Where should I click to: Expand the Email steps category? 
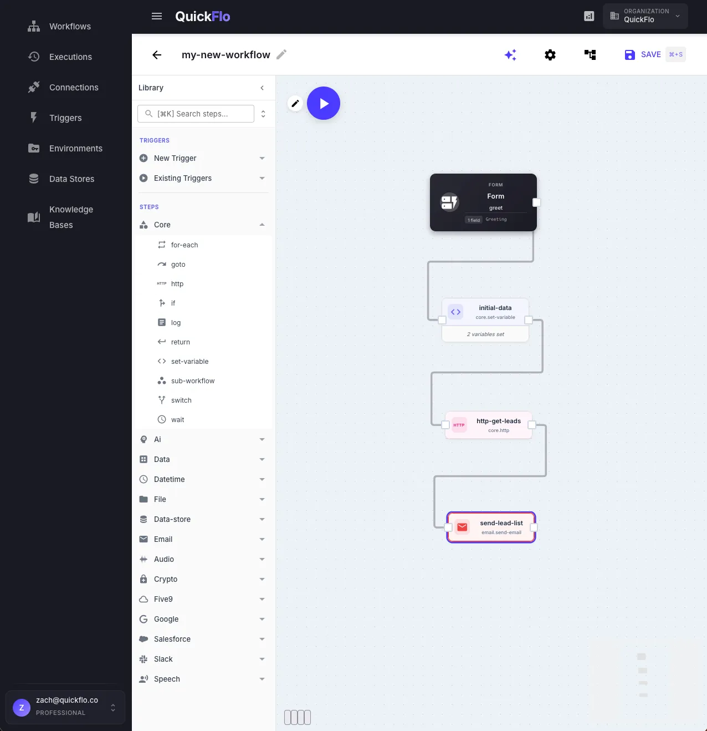click(163, 539)
